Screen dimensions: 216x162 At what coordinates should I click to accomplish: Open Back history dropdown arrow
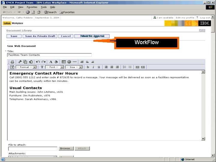(15, 12)
